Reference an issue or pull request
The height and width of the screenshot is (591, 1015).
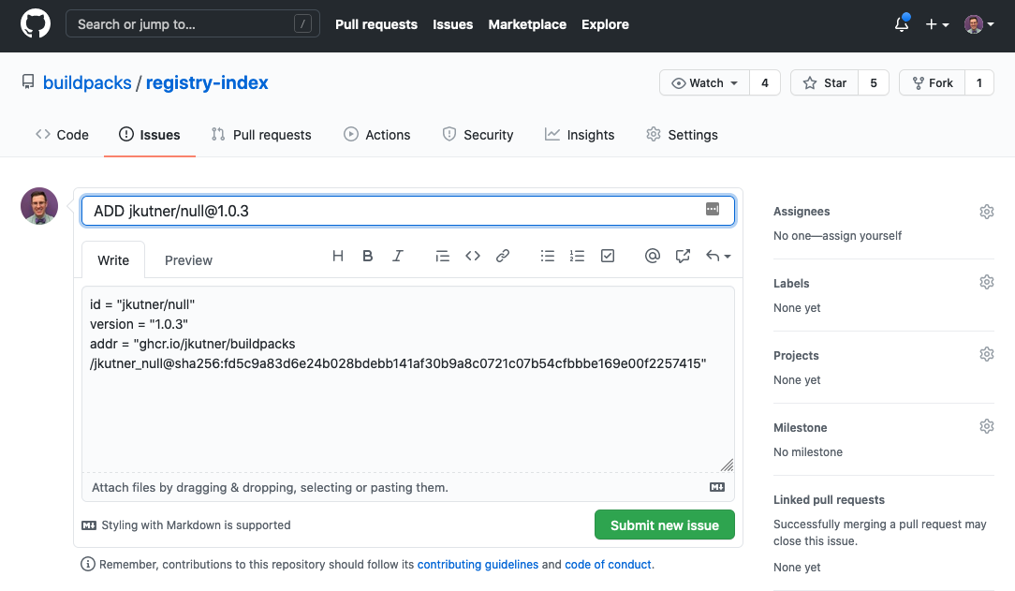(x=683, y=256)
